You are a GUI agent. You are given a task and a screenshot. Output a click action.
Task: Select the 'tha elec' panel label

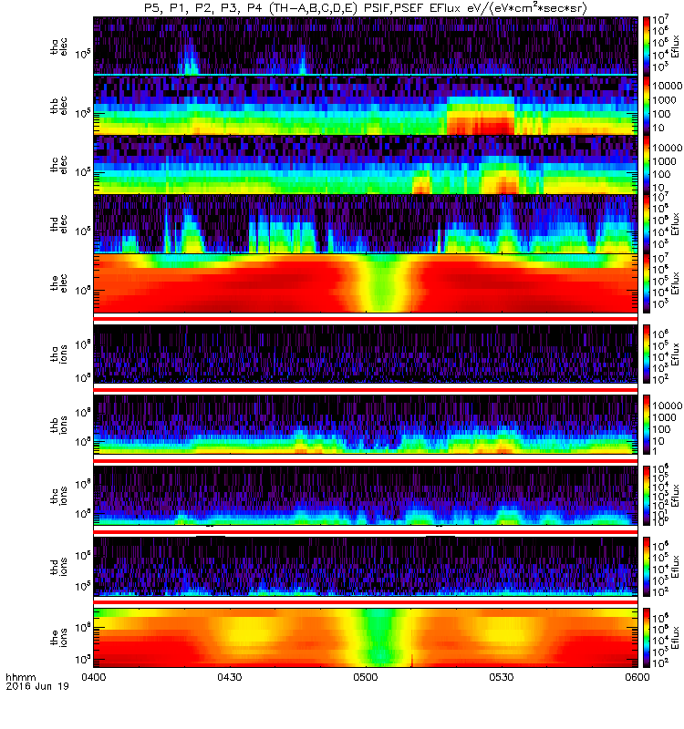(58, 46)
